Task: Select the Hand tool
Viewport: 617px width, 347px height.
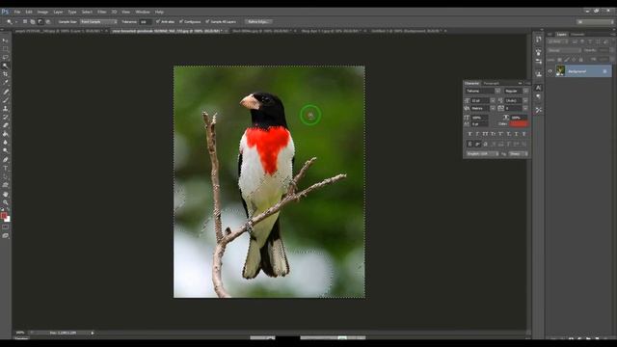Action: 5,195
